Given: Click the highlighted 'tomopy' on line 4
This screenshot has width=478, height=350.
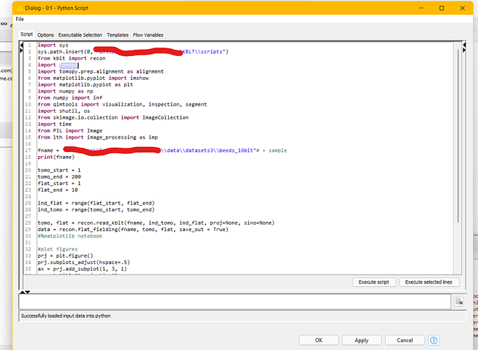Looking at the screenshot, I should [68, 65].
